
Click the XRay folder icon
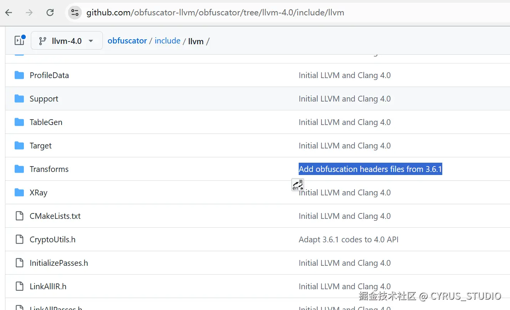(x=19, y=193)
